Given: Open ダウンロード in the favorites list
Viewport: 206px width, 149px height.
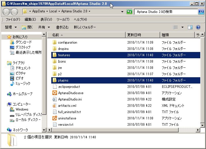Looking at the screenshot, I should pos(24,42).
